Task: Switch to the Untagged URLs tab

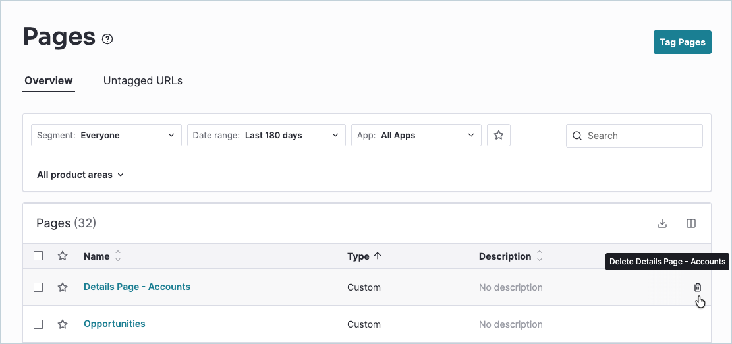Action: pos(143,81)
